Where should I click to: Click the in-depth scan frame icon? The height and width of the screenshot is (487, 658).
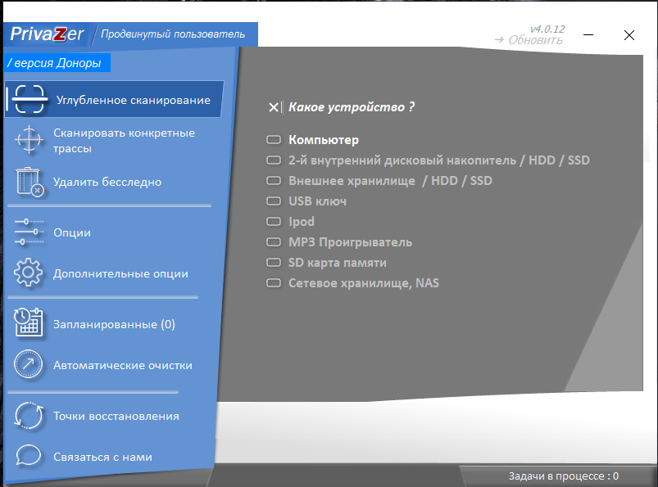point(29,99)
